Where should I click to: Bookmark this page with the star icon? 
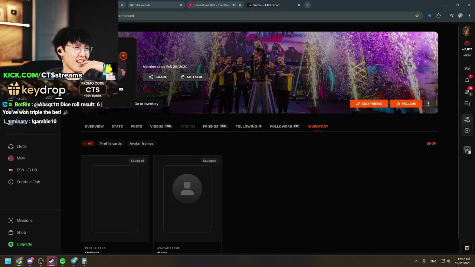[x=417, y=16]
